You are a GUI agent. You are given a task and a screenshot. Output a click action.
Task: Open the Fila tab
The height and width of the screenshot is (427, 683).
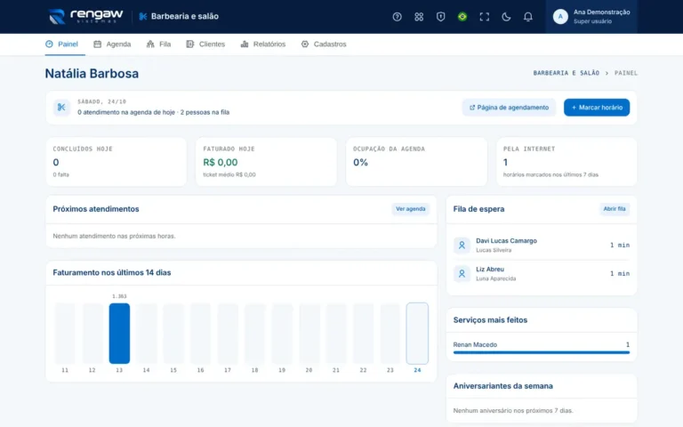(158, 44)
